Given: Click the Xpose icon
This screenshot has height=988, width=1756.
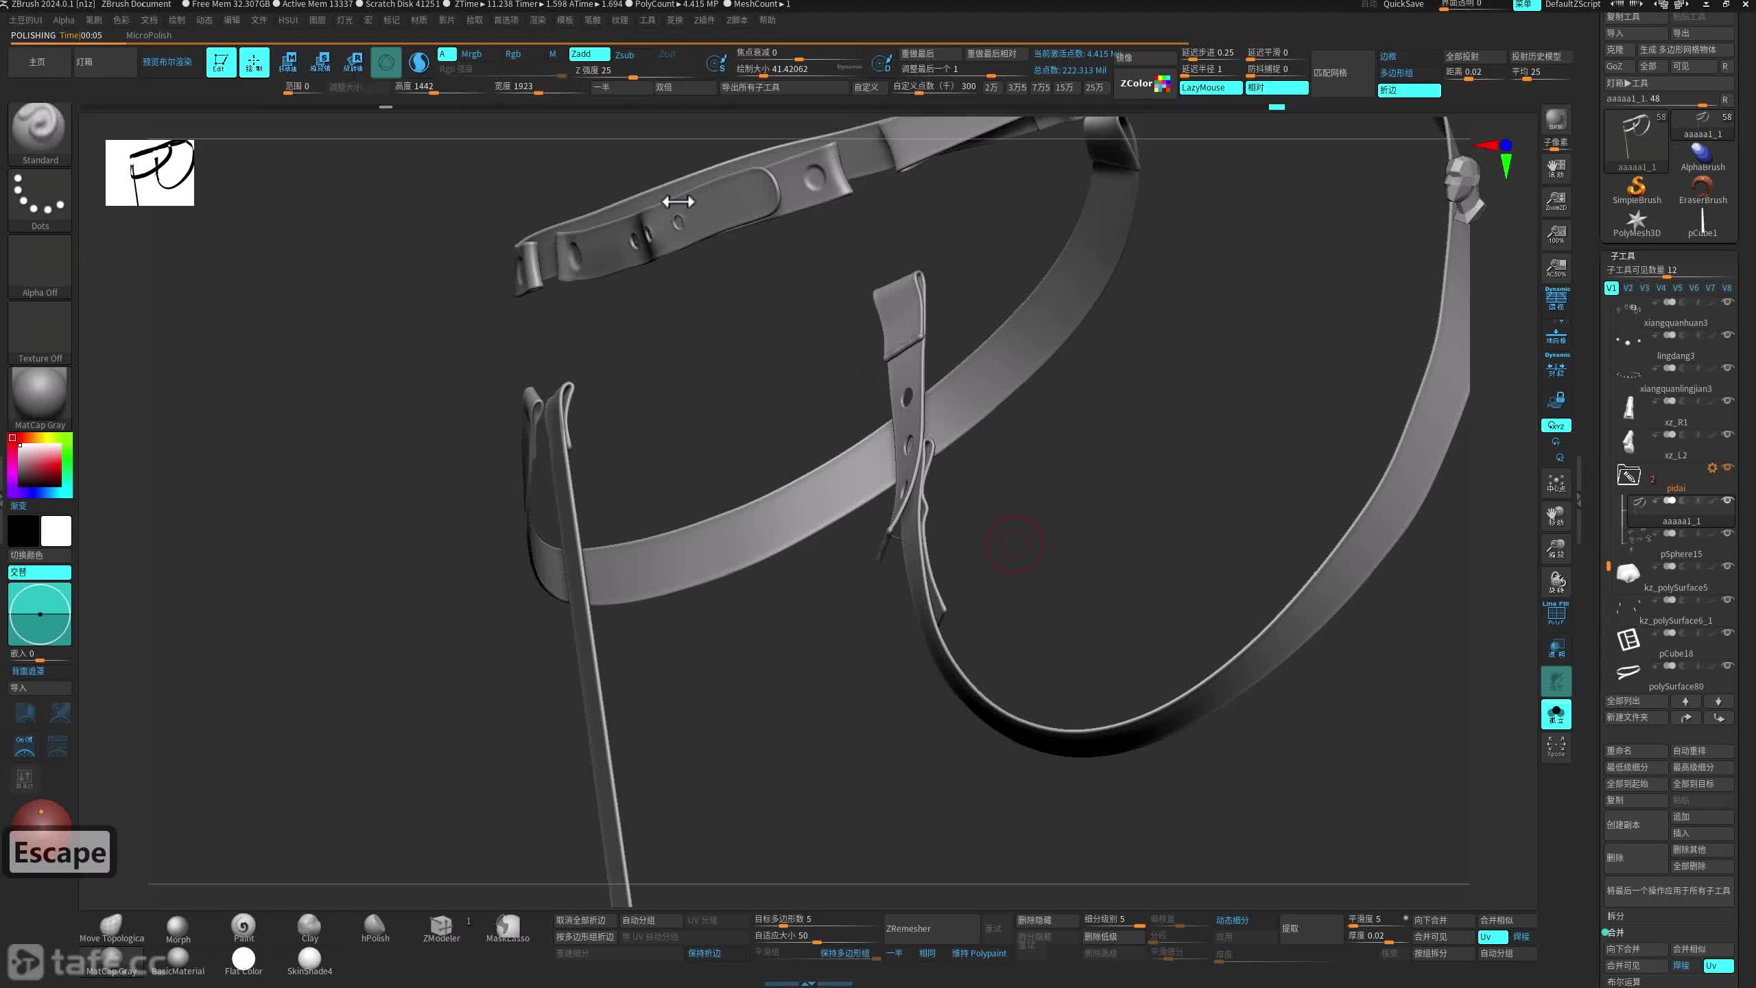Looking at the screenshot, I should [1556, 746].
